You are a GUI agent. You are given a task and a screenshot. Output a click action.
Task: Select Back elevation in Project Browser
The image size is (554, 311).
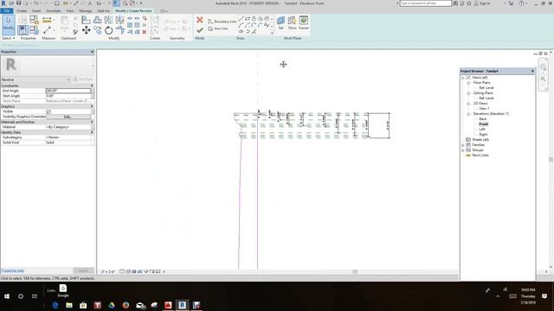tap(483, 119)
